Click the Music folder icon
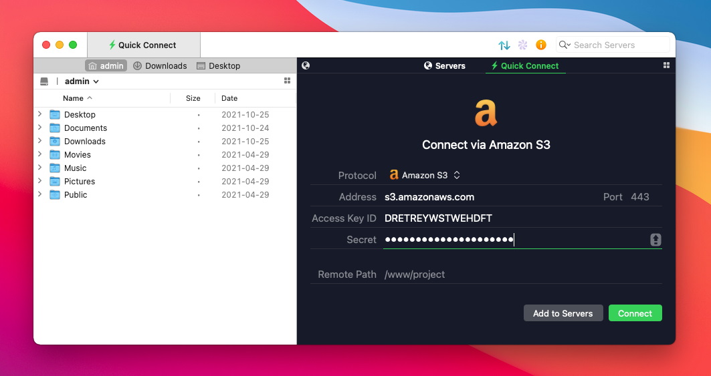Viewport: 711px width, 376px height. 55,168
